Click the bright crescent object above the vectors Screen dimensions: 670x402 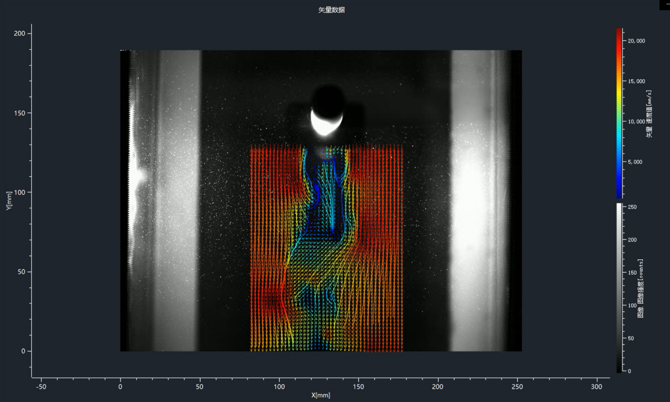(x=326, y=121)
